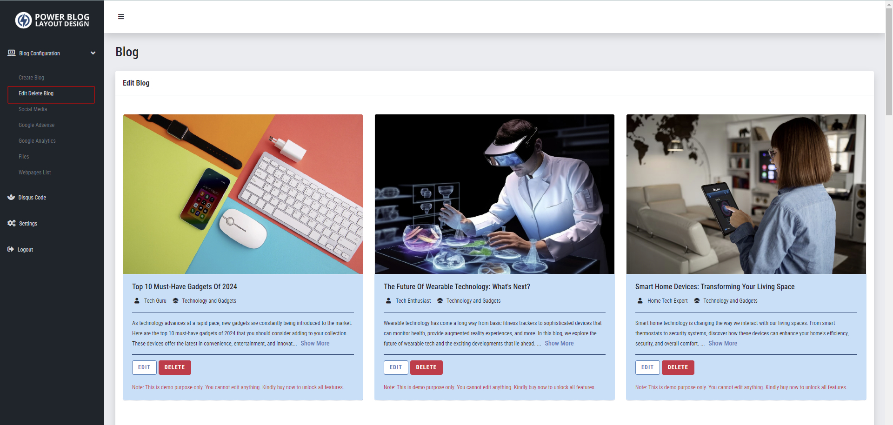Viewport: 893px width, 425px height.
Task: Collapse the Blog Configuration section
Action: 93,53
